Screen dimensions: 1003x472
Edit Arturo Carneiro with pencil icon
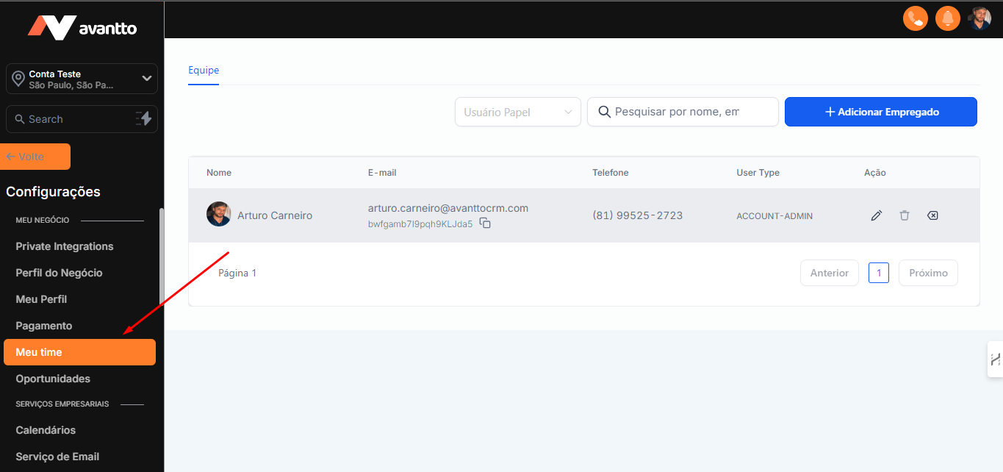pos(876,215)
